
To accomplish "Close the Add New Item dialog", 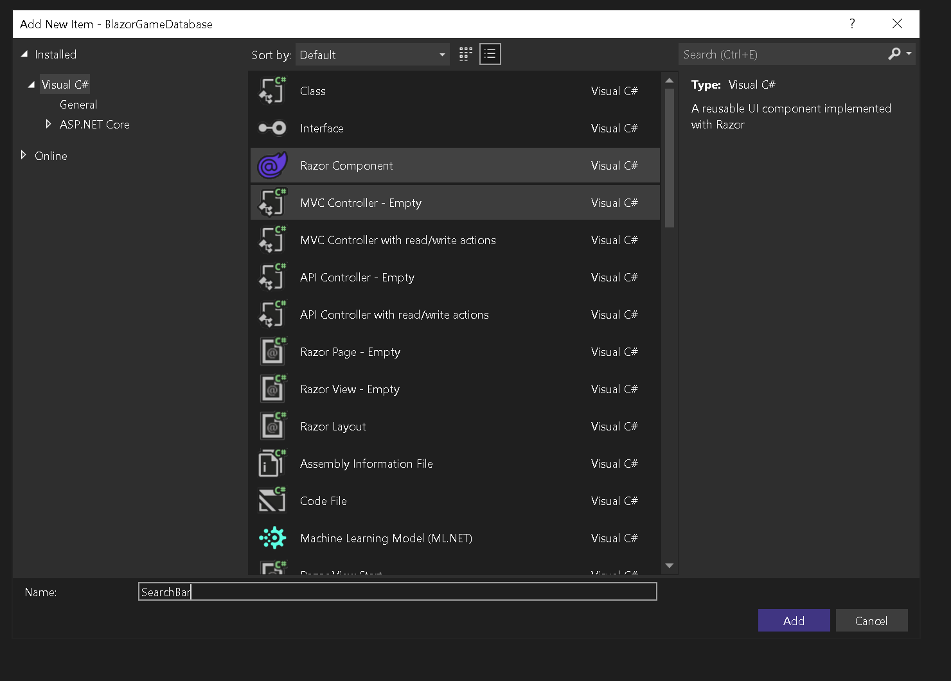I will point(897,24).
